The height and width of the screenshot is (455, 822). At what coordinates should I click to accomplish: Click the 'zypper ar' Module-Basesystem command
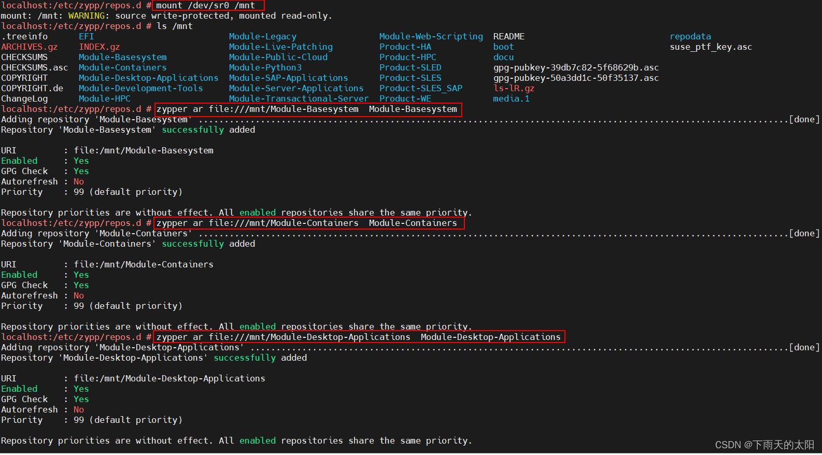coord(307,109)
